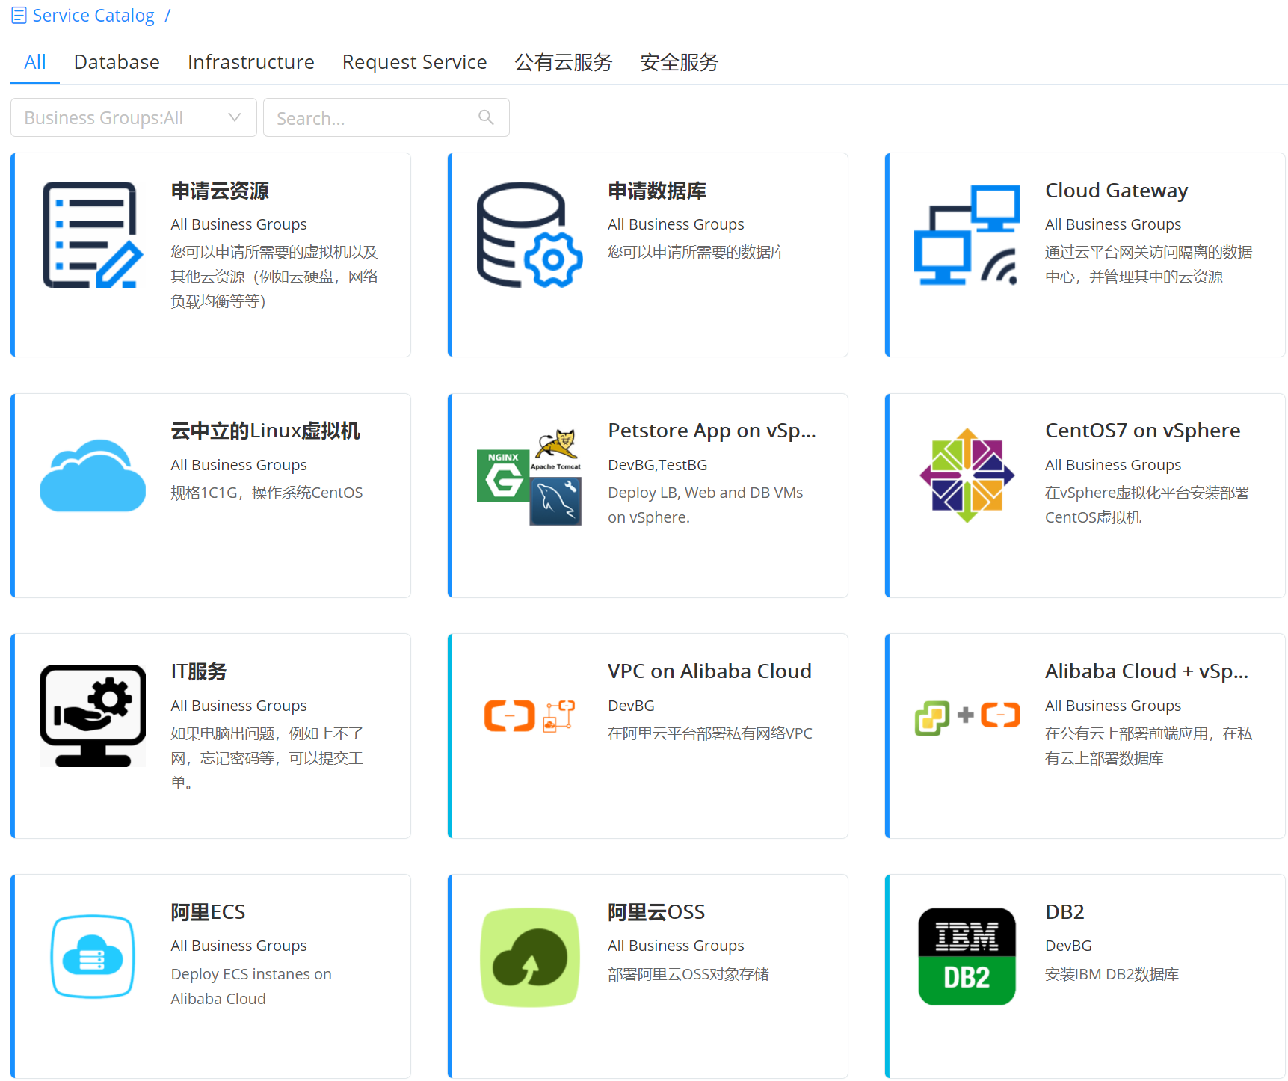Select the 安全服务 tab

(x=677, y=62)
